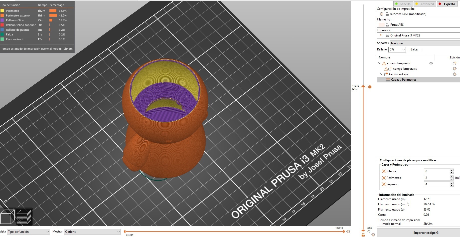Delete the Perímetros override with X icon

[x=384, y=178]
